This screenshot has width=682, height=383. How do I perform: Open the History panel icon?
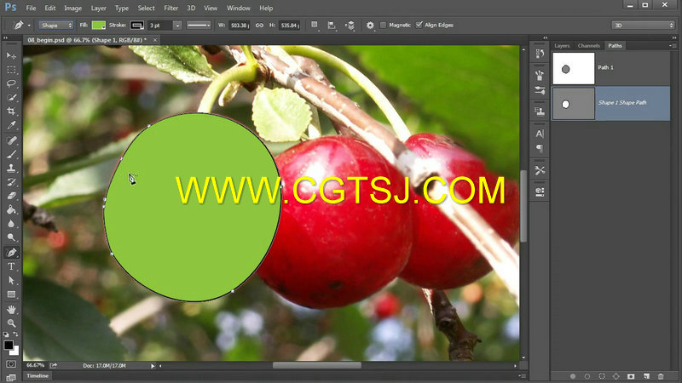[540, 54]
